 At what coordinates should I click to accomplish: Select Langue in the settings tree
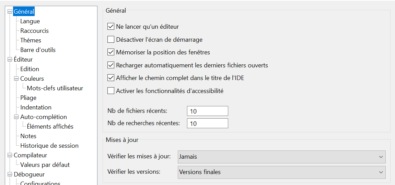pyautogui.click(x=30, y=21)
